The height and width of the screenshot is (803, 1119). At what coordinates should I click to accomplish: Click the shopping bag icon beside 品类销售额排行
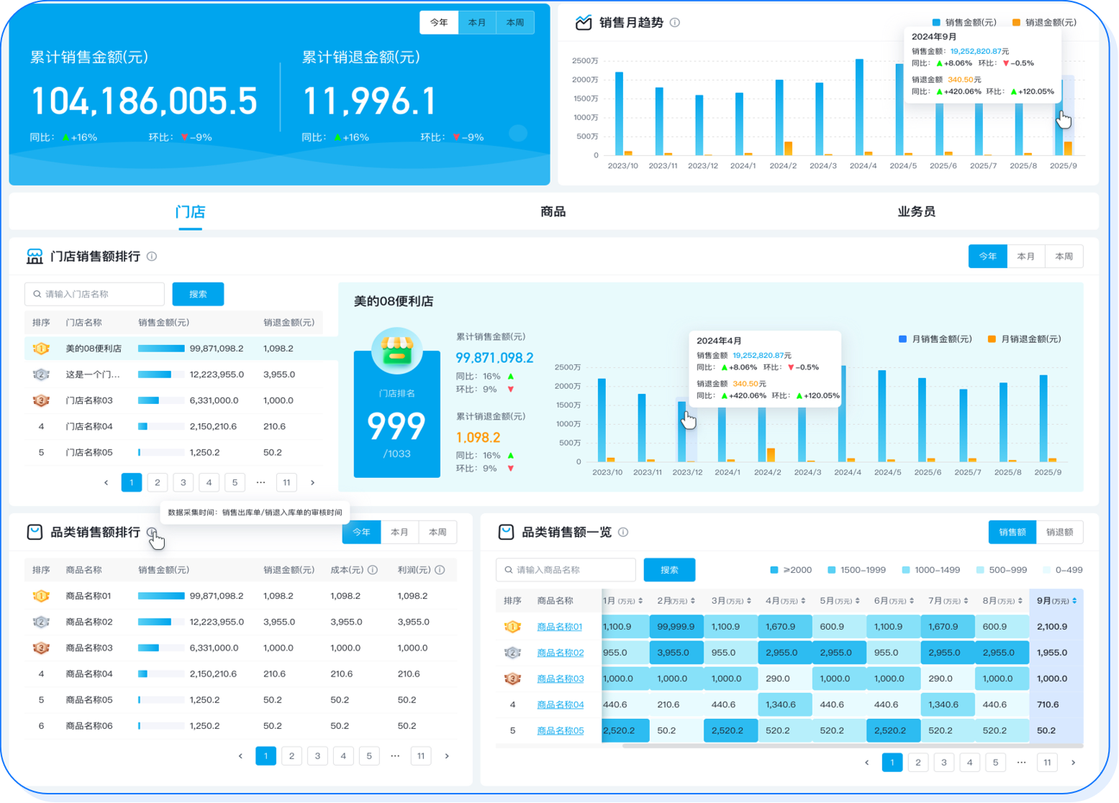tap(35, 532)
